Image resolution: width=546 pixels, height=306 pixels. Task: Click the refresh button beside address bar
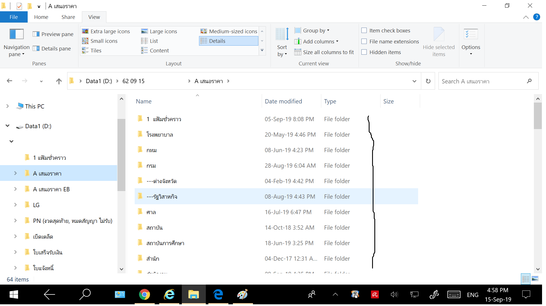[x=428, y=81]
